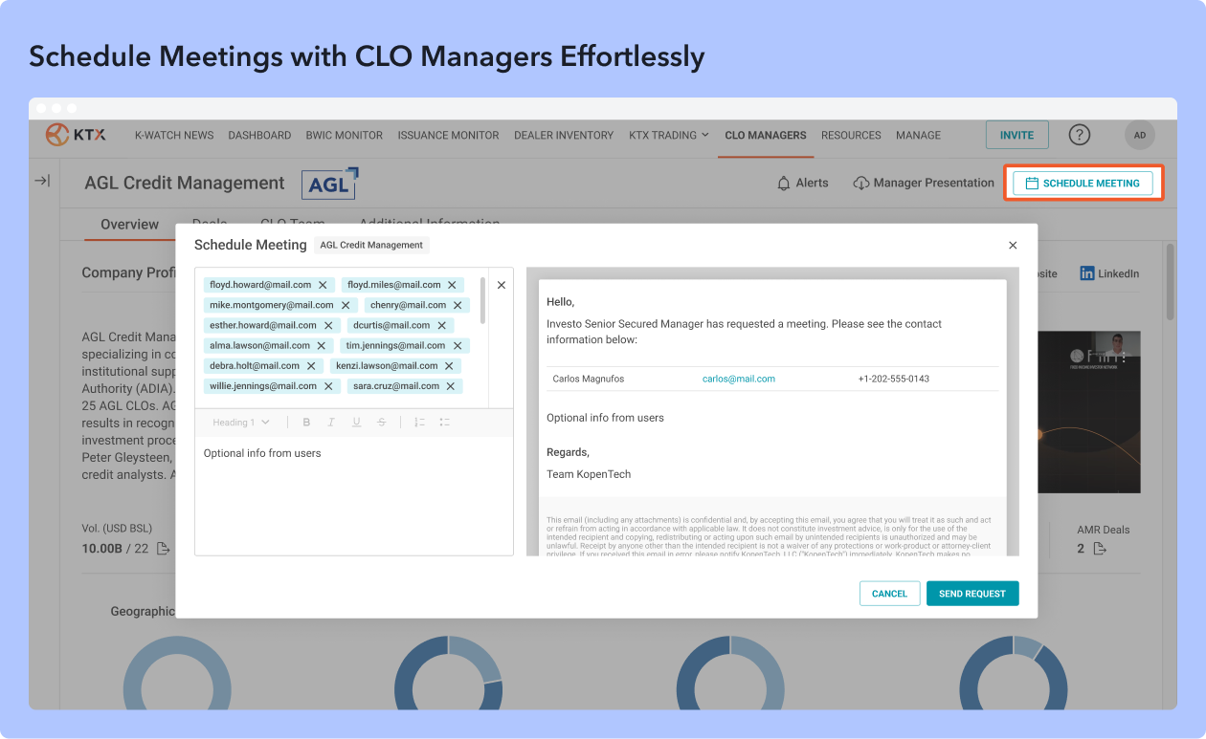Remove floyd.howard@mail.com recipient chip
The height and width of the screenshot is (739, 1206).
pos(324,285)
